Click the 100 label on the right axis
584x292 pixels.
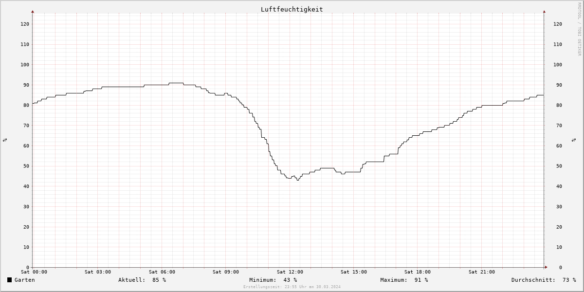[558, 65]
